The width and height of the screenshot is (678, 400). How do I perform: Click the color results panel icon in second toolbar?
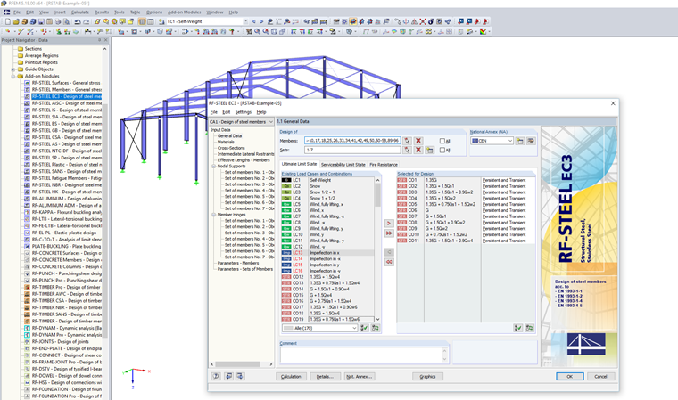(483, 31)
